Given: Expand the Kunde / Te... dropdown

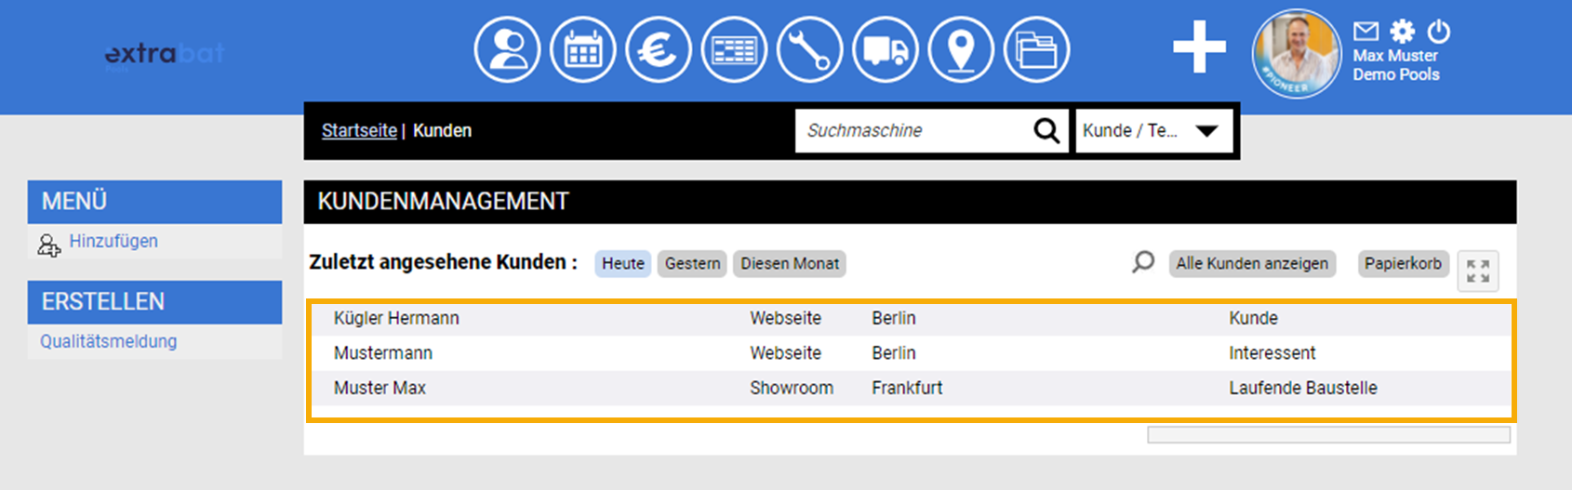Looking at the screenshot, I should click(1154, 131).
